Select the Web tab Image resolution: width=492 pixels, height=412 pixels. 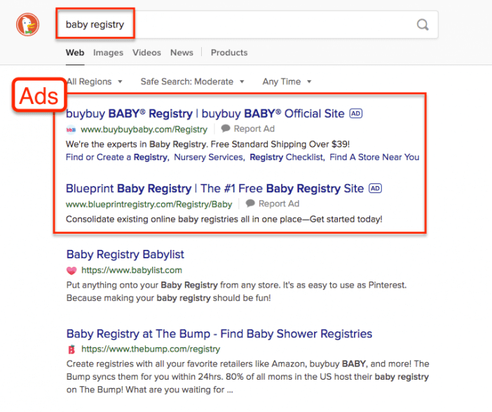click(x=75, y=53)
